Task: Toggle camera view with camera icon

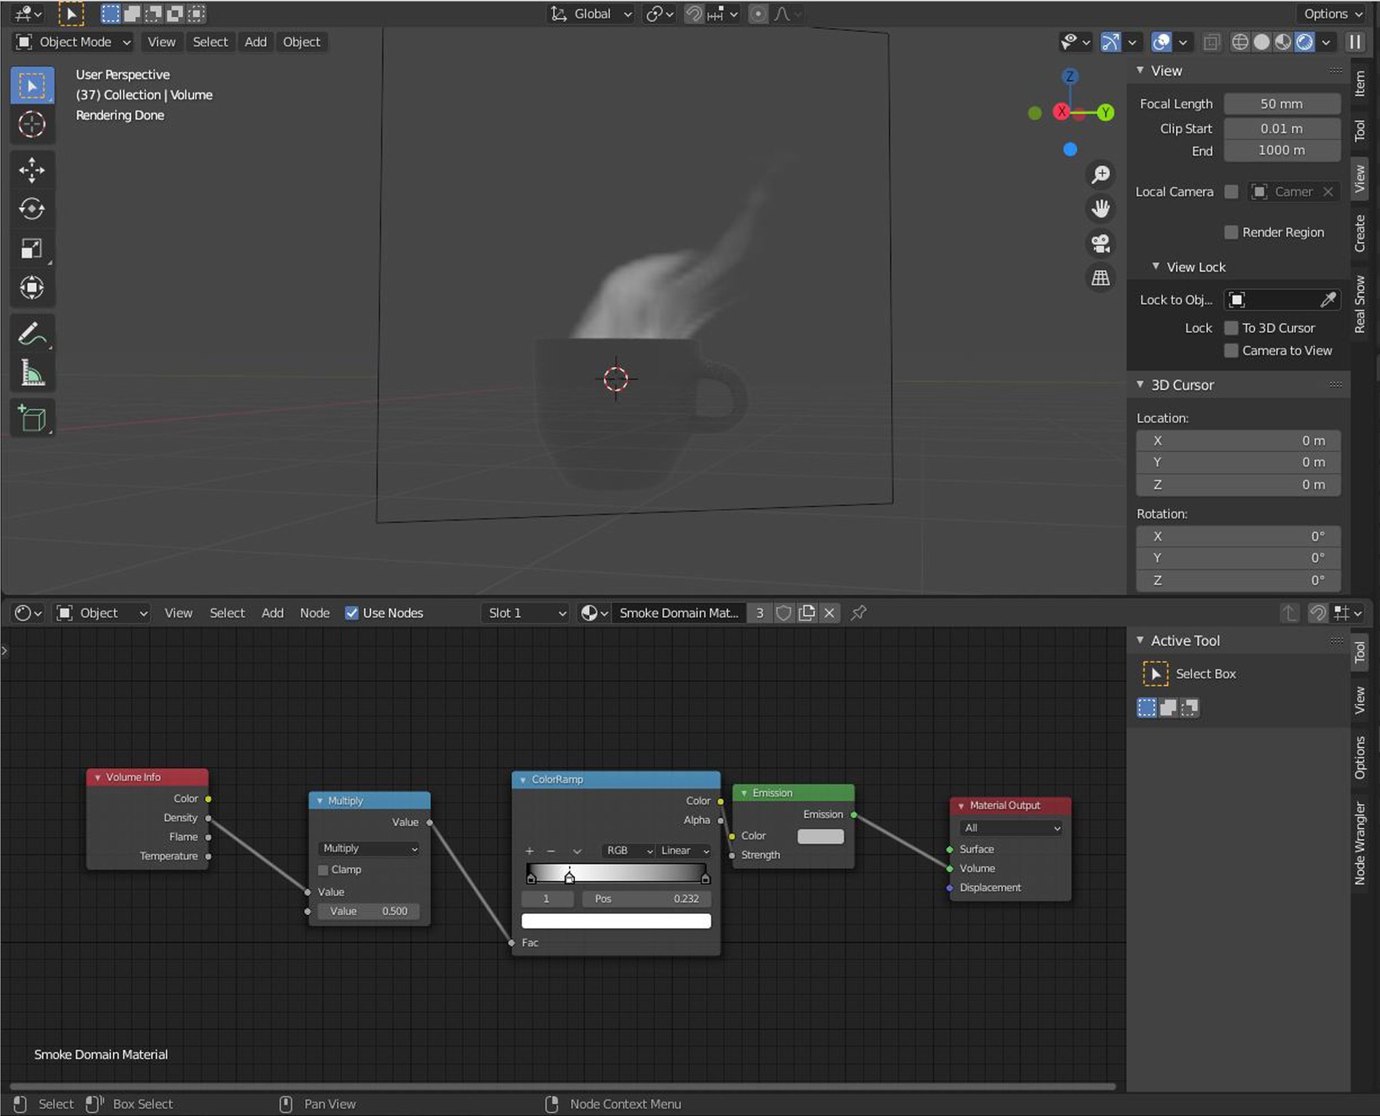Action: [x=1100, y=243]
